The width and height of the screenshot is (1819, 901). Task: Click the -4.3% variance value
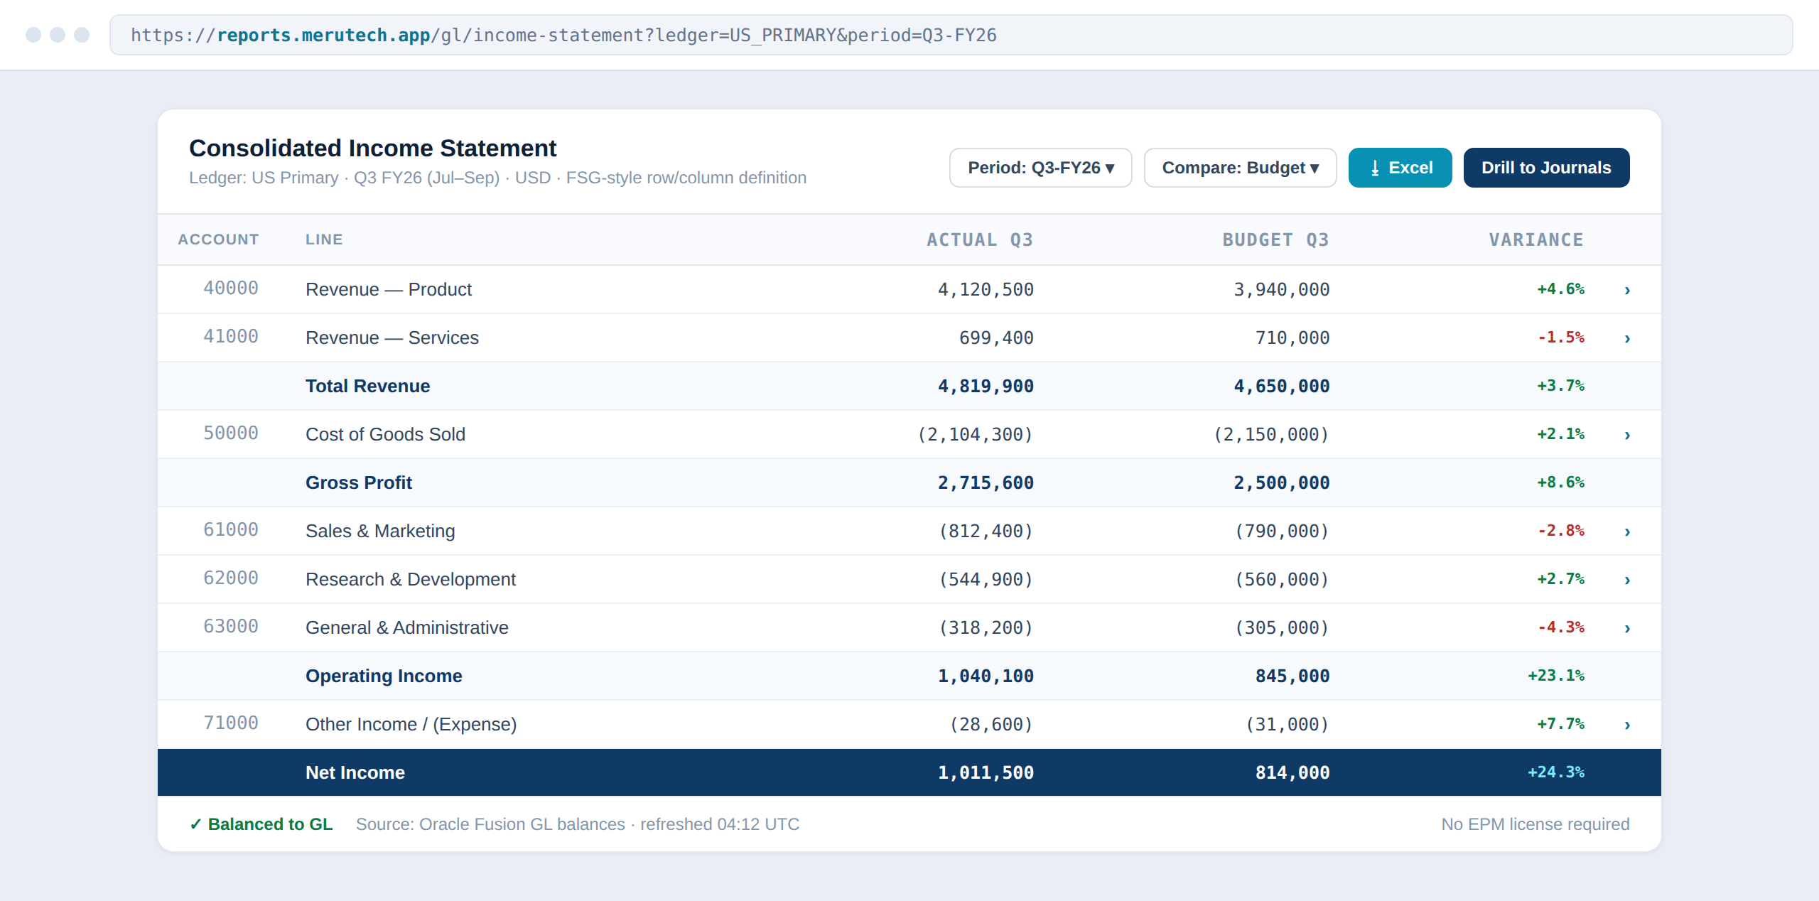click(1560, 627)
